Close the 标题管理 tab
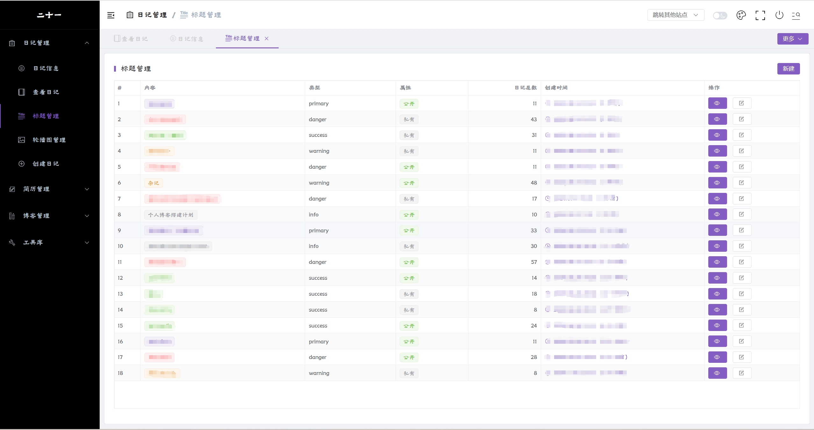Screen dimensions: 814x430 (x=267, y=39)
